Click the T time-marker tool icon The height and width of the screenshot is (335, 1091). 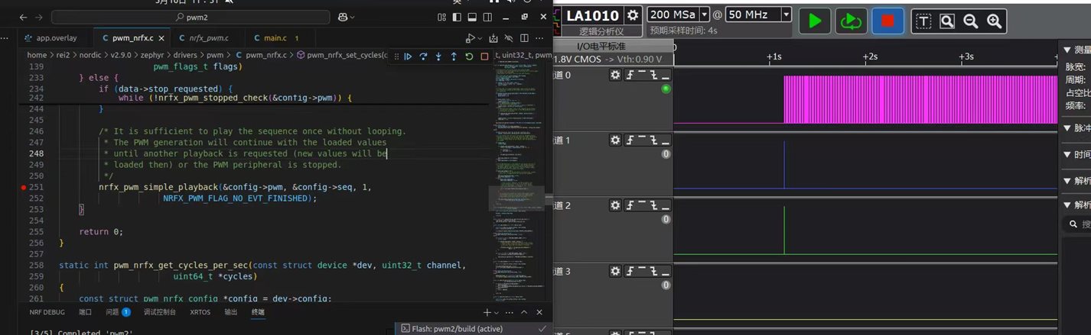tap(924, 21)
